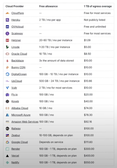The image size is (117, 168).
Task: Click the Google Cloud logo icon
Action: point(7,142)
